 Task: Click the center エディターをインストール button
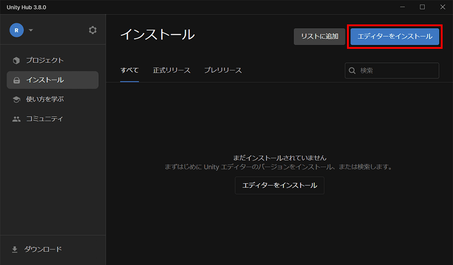point(280,185)
